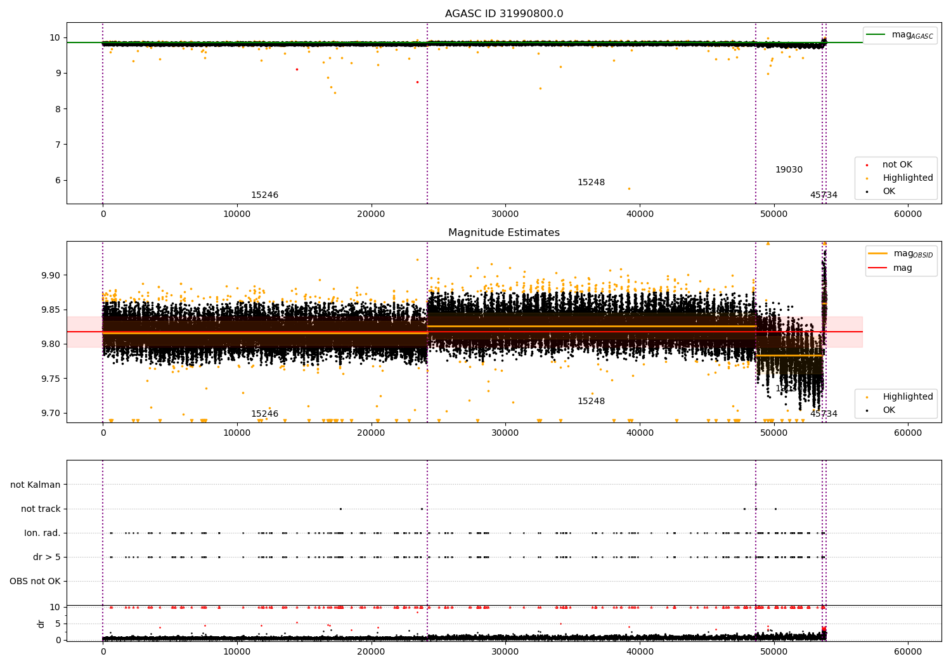Click OBSID label 45734 in the top plot
The height and width of the screenshot is (666, 951).
click(824, 195)
